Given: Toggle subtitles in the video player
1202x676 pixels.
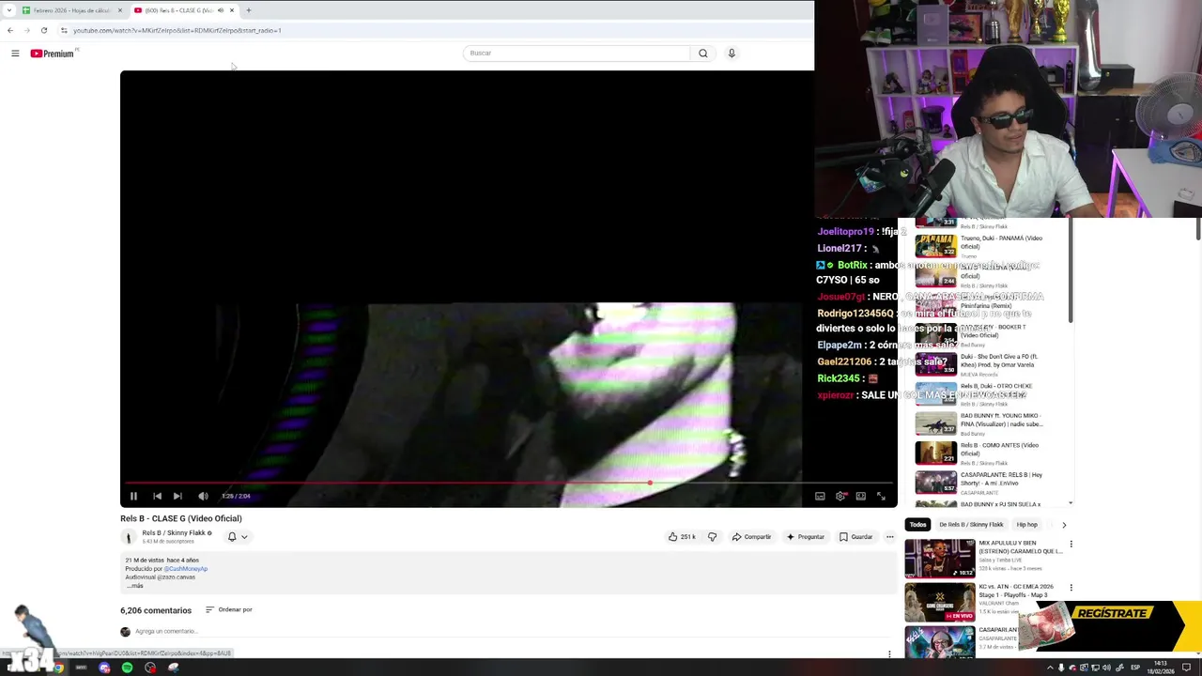Looking at the screenshot, I should coord(820,496).
